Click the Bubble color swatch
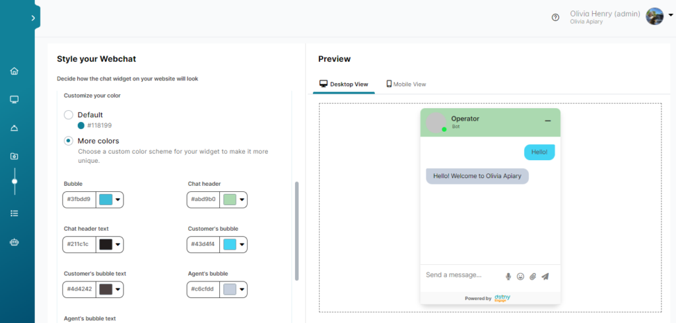The height and width of the screenshot is (323, 676). 106,200
